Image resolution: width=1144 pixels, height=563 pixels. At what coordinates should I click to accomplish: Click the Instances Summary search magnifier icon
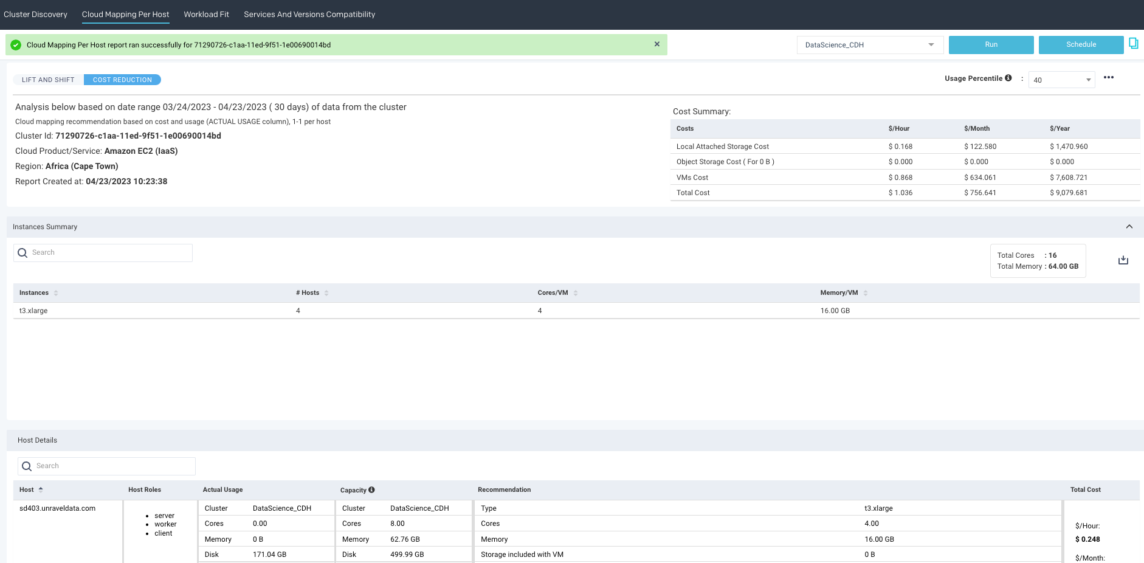(22, 253)
